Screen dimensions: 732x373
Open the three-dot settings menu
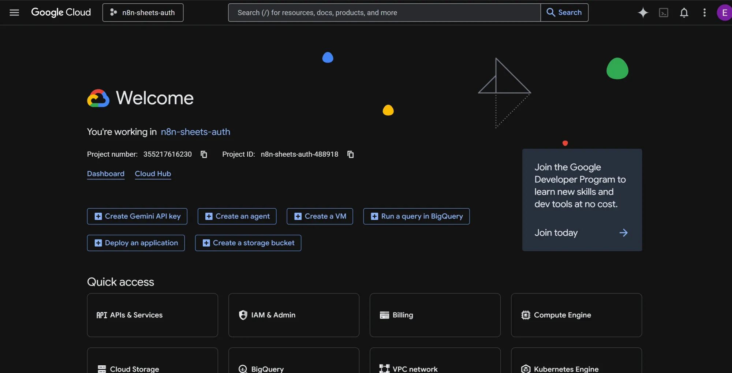coord(705,12)
